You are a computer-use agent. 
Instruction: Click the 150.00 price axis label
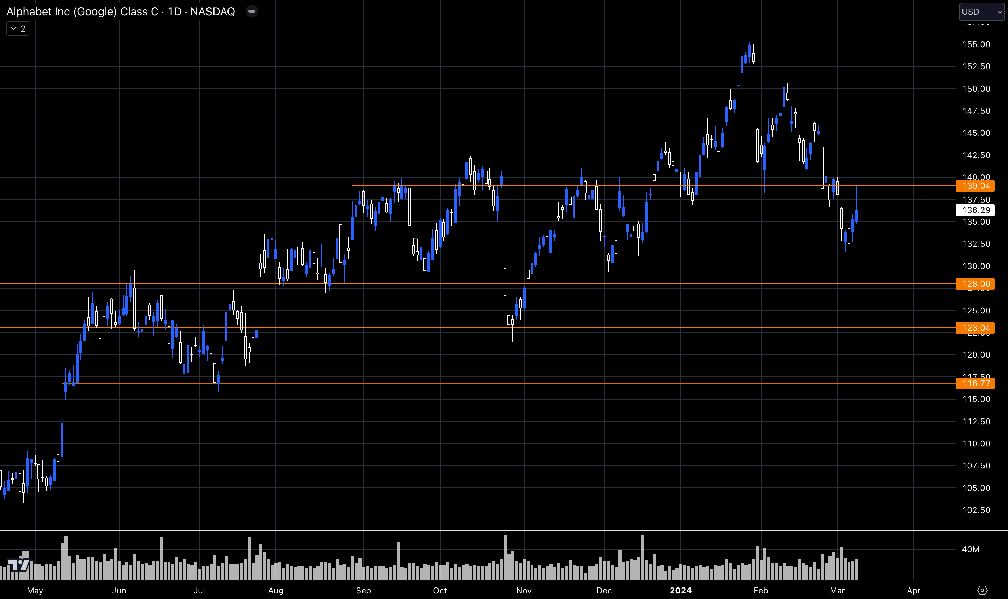pyautogui.click(x=976, y=89)
